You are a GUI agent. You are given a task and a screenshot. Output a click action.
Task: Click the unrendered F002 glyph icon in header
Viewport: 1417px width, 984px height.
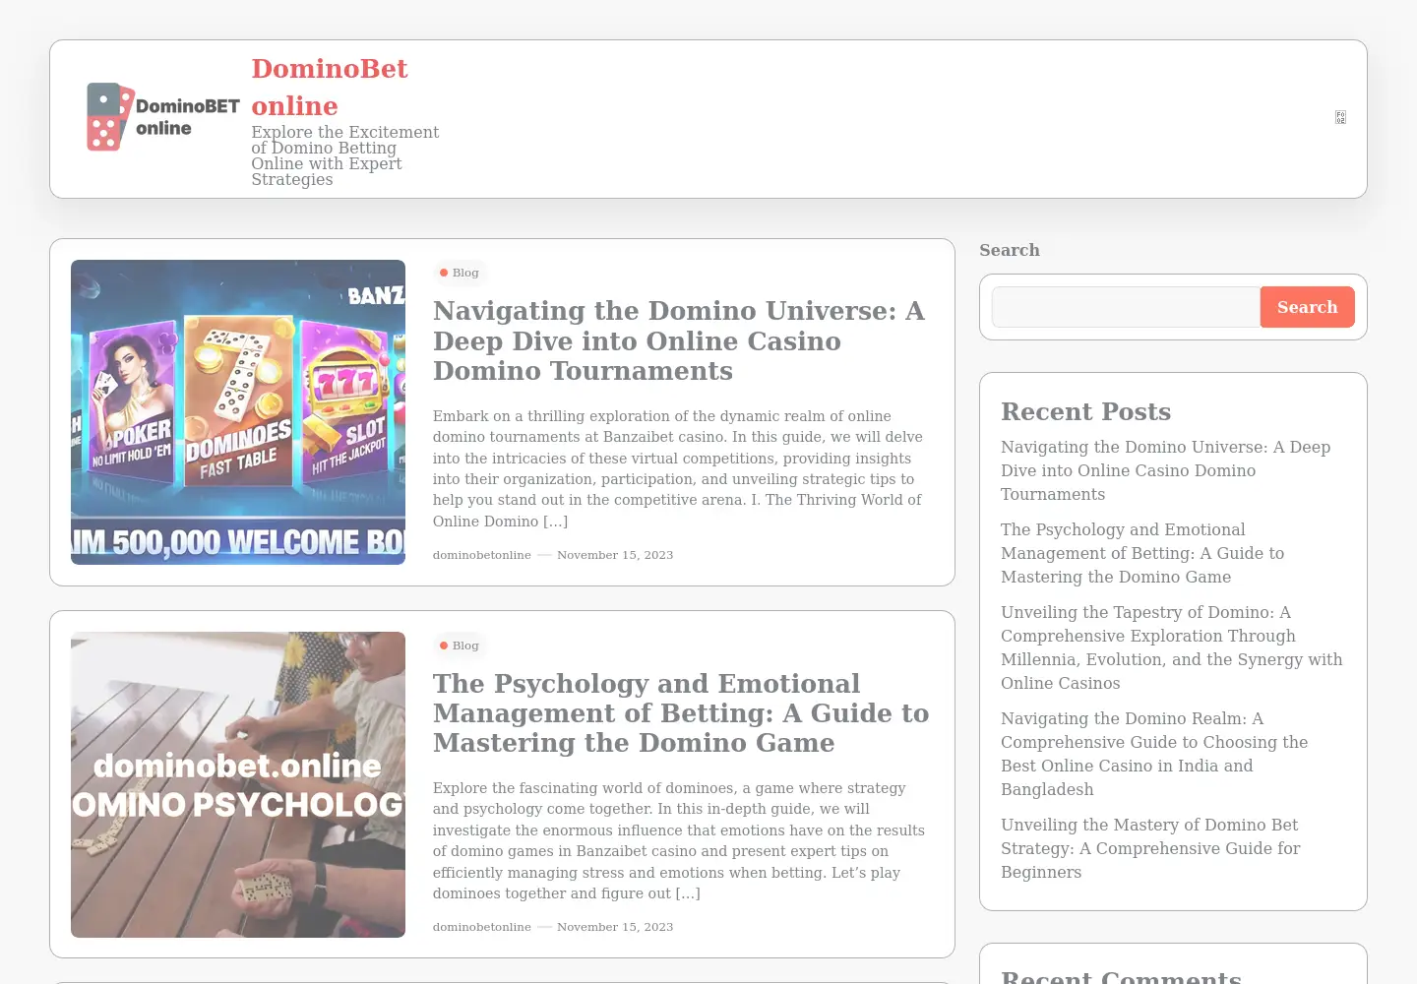pos(1340,117)
